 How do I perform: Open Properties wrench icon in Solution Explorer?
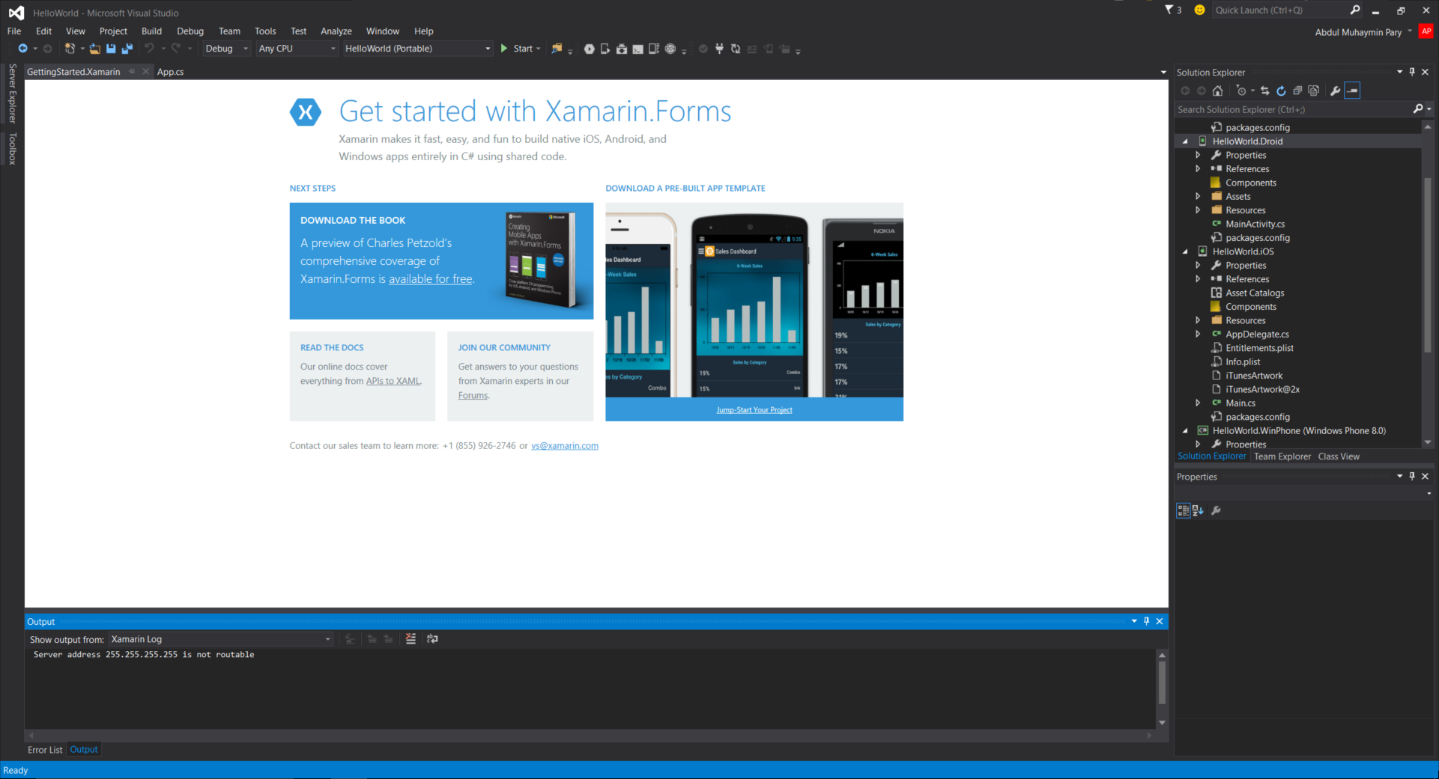click(1335, 91)
